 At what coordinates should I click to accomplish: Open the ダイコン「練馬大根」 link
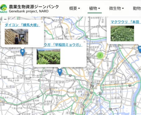point(22,25)
